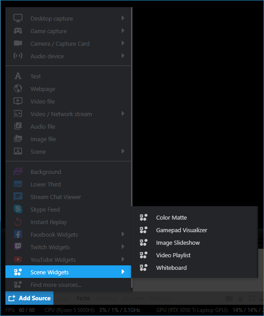Click the Game capture gamepad icon
The image size is (264, 316).
point(18,31)
